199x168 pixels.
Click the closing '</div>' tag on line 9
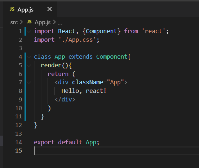65,100
